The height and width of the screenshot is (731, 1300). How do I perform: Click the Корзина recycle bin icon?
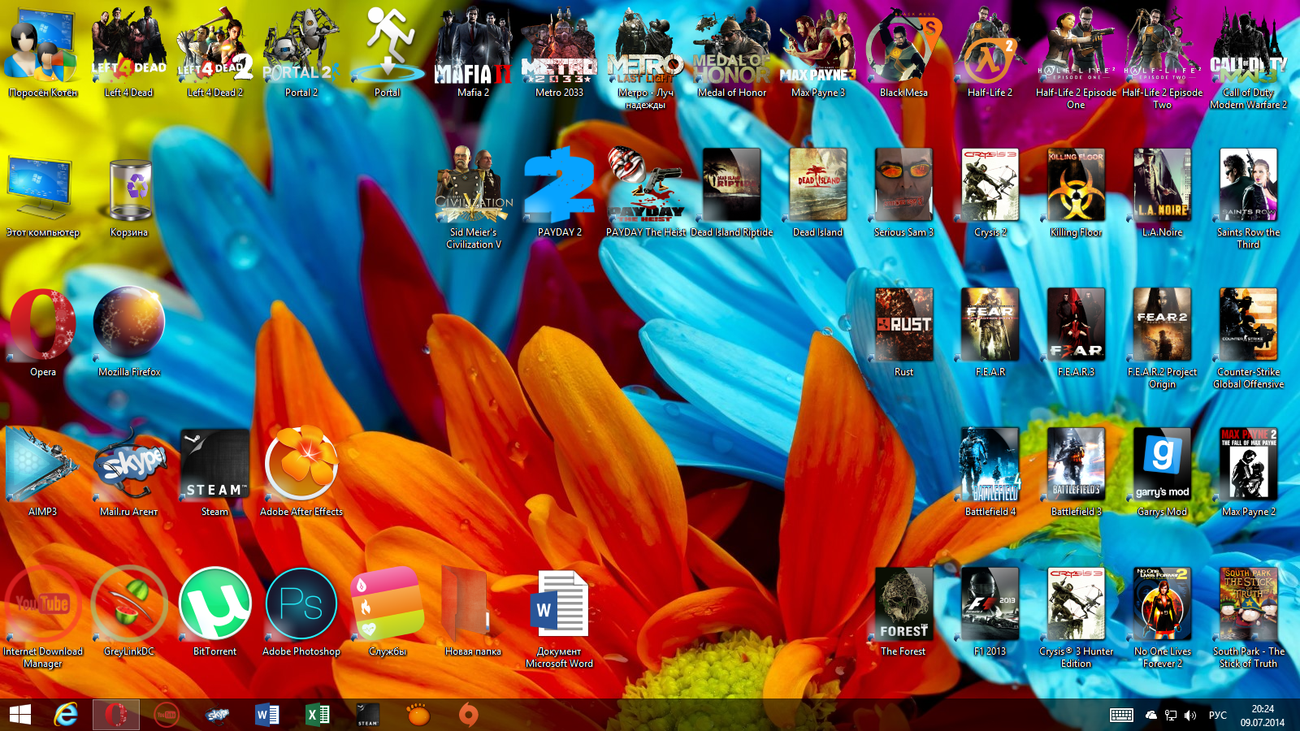(129, 188)
